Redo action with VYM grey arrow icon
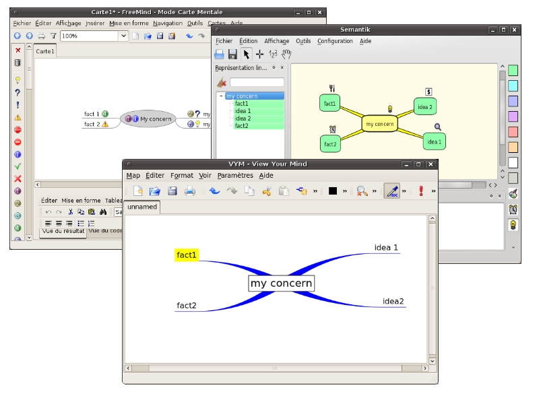The image size is (539, 404). [232, 191]
